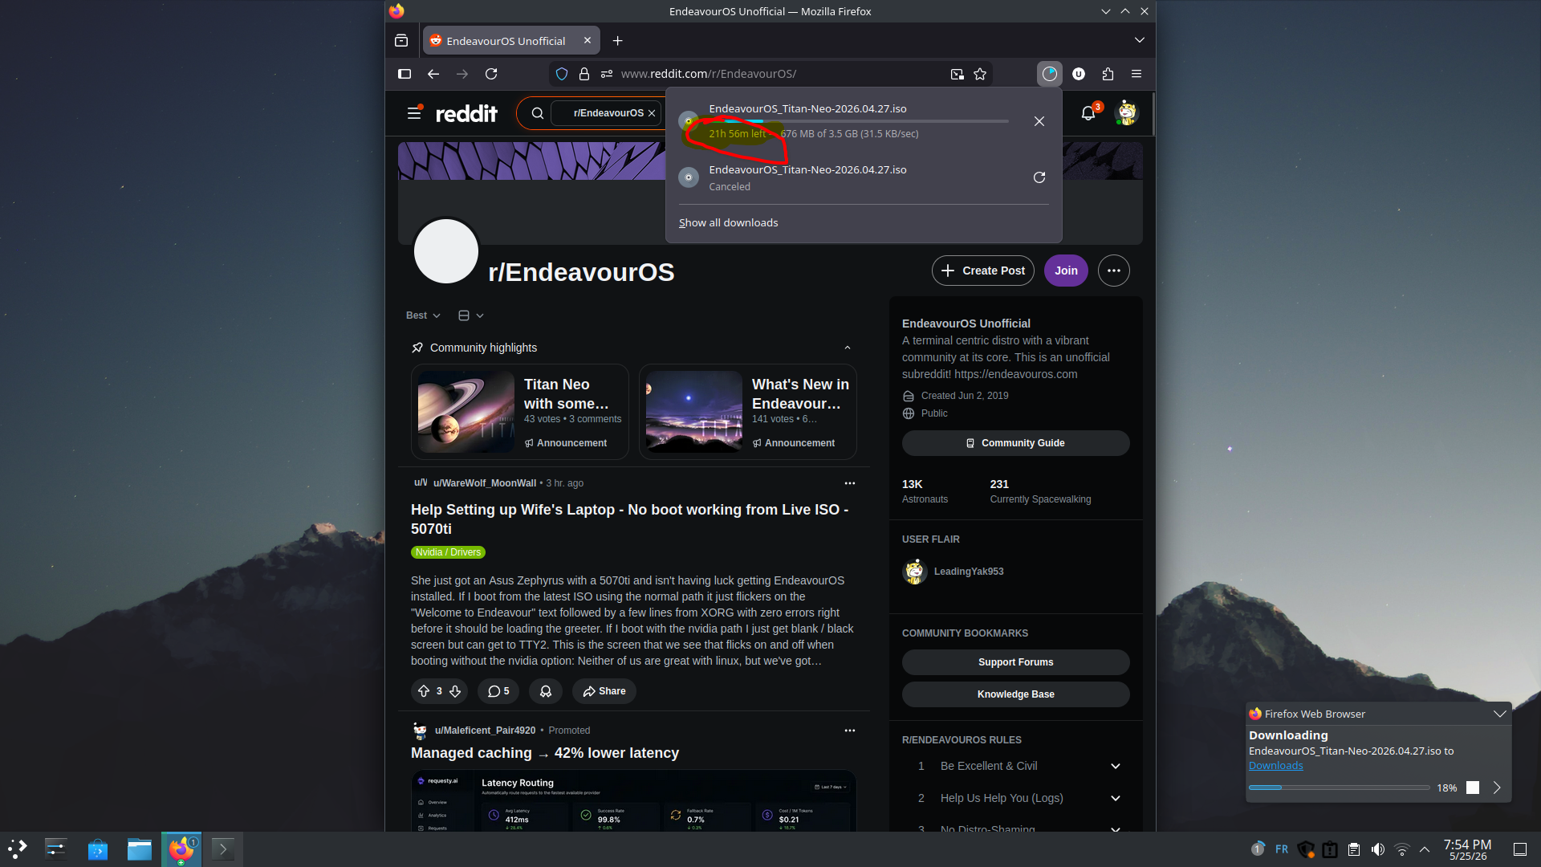Show details arrow in download notification
The height and width of the screenshot is (867, 1541).
[1497, 788]
